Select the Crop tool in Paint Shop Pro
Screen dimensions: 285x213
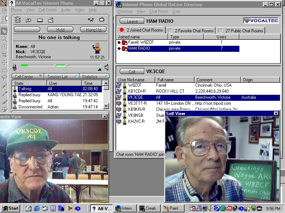[x=4, y=55]
